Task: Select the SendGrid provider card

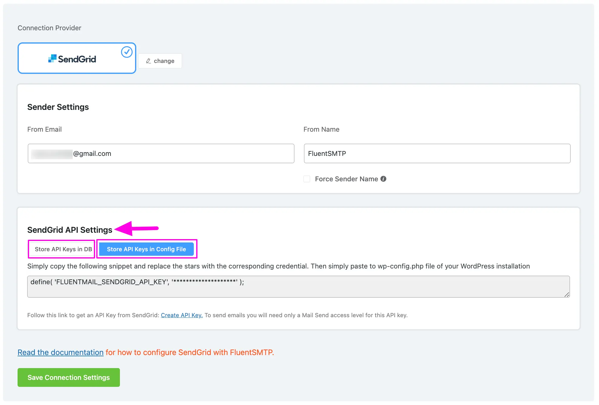Action: [x=77, y=58]
